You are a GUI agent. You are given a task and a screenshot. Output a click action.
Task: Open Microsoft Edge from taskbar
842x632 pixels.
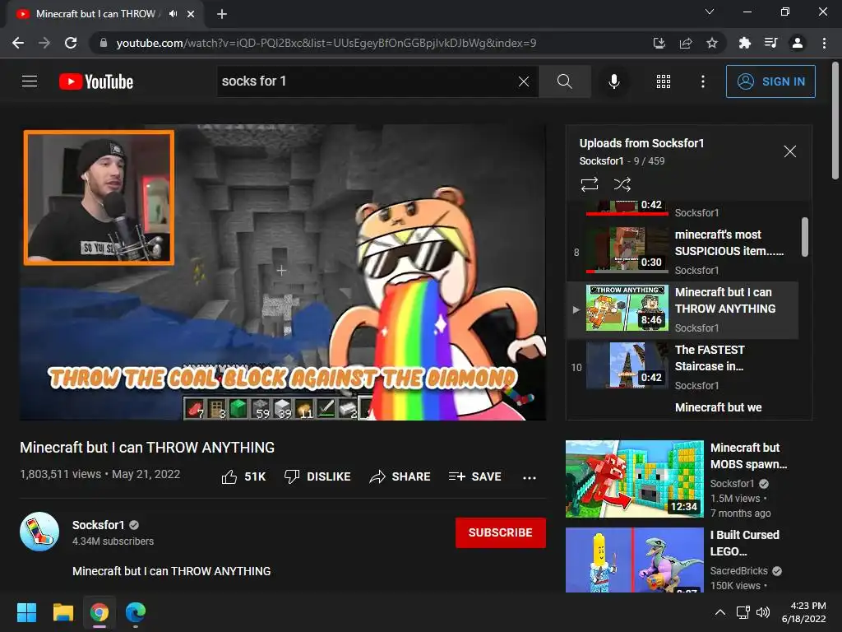(136, 612)
